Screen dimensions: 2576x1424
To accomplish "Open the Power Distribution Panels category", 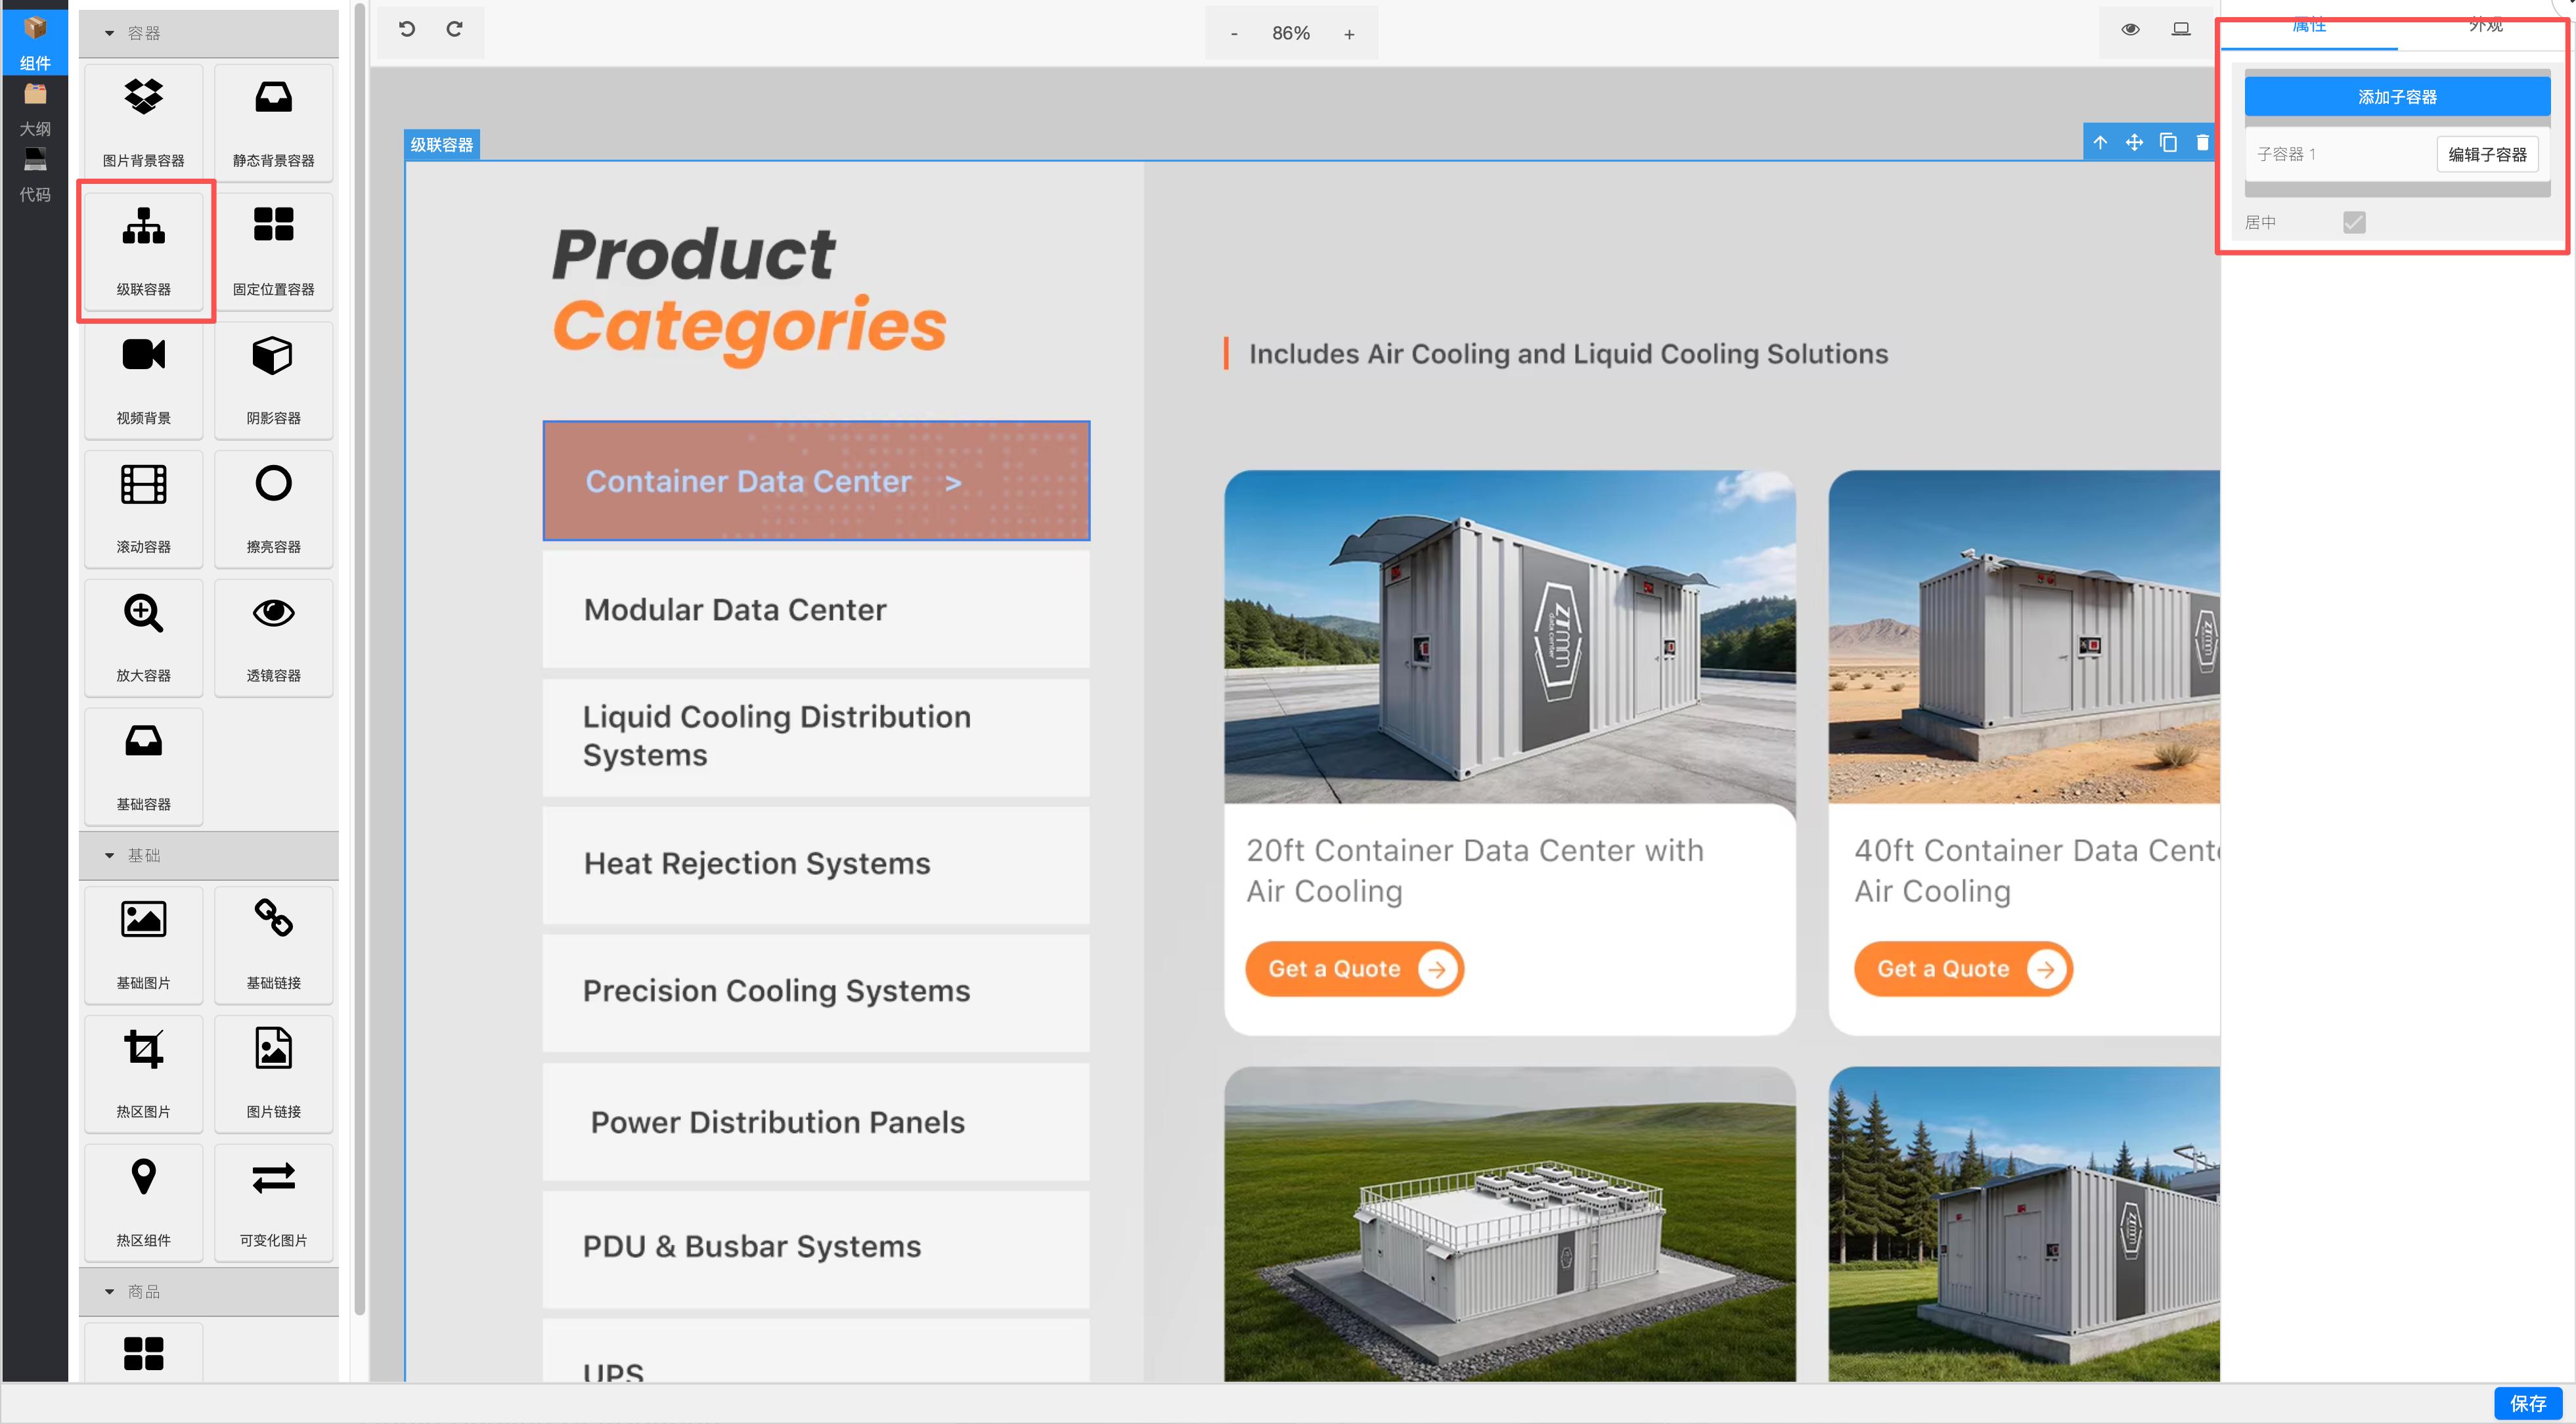I will pos(816,1122).
